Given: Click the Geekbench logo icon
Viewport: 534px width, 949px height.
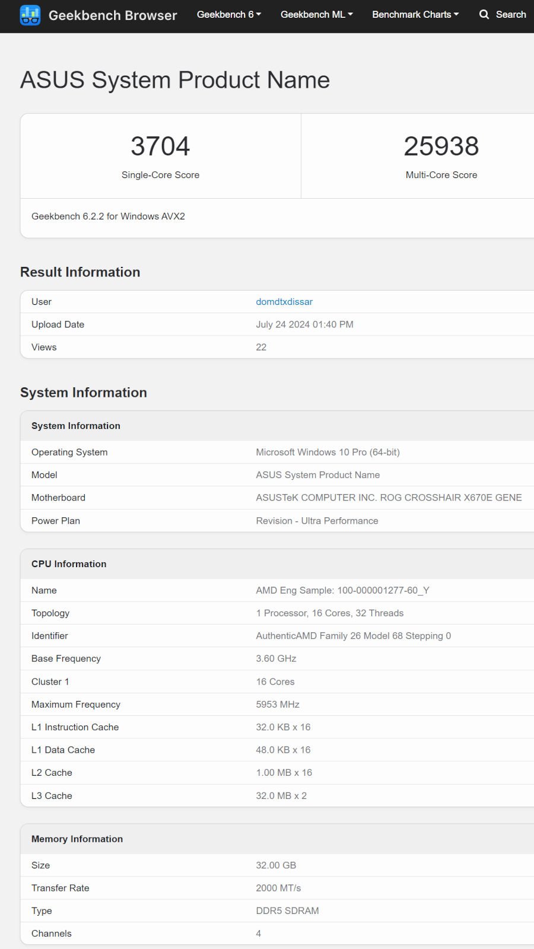Looking at the screenshot, I should click(30, 15).
